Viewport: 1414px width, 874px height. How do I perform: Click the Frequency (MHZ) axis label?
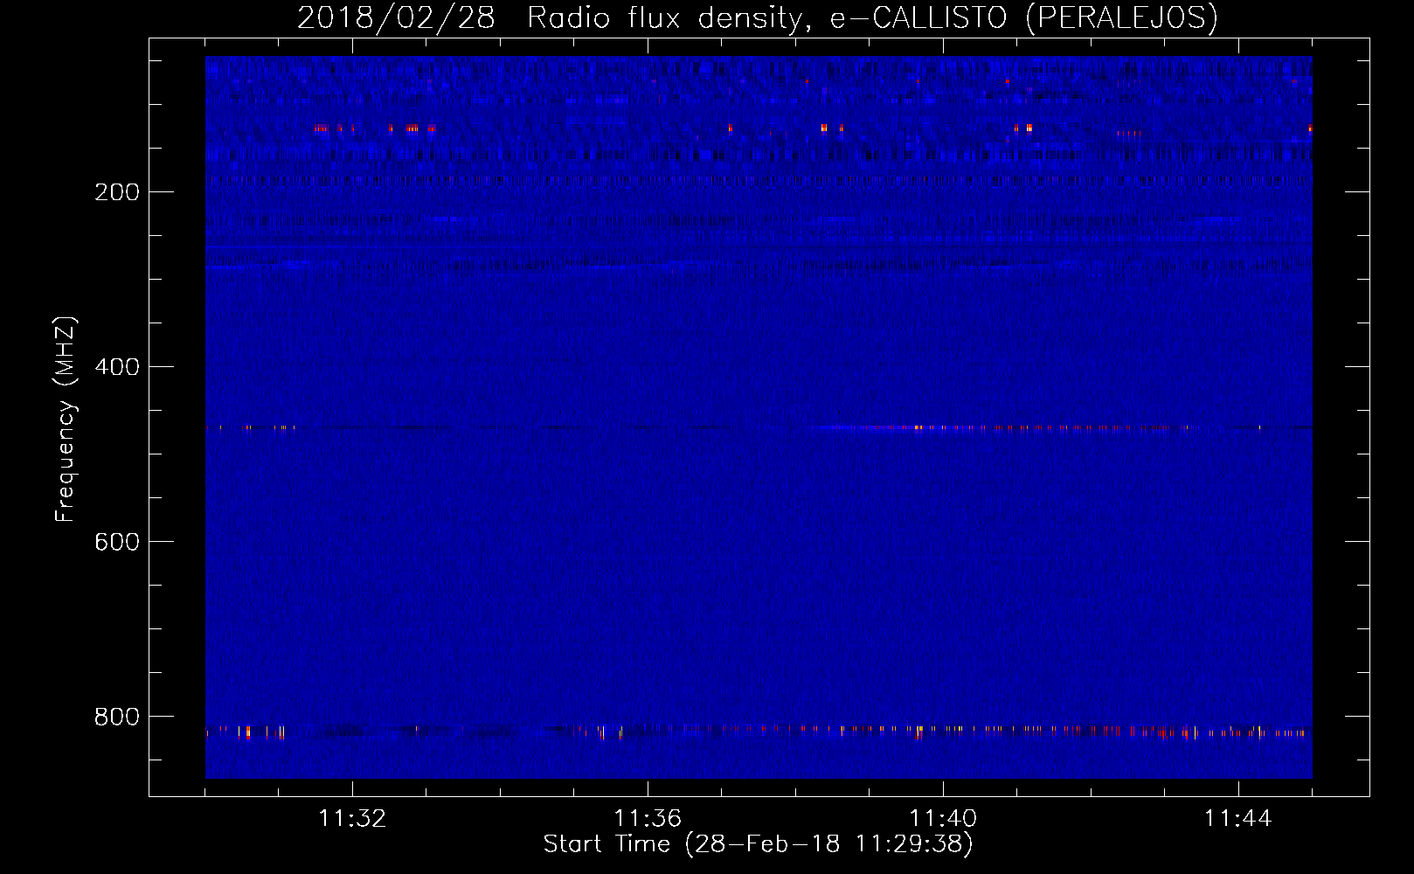[66, 420]
